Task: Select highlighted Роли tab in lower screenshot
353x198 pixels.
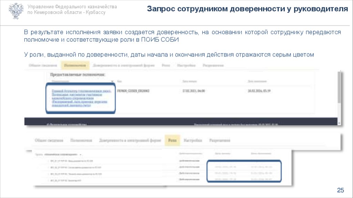Action: click(172, 140)
